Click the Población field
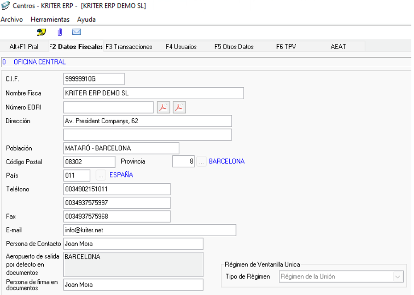The height and width of the screenshot is (295, 414). (121, 148)
